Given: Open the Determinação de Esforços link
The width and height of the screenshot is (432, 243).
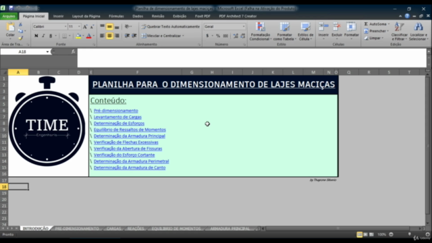Looking at the screenshot, I should pyautogui.click(x=119, y=124).
